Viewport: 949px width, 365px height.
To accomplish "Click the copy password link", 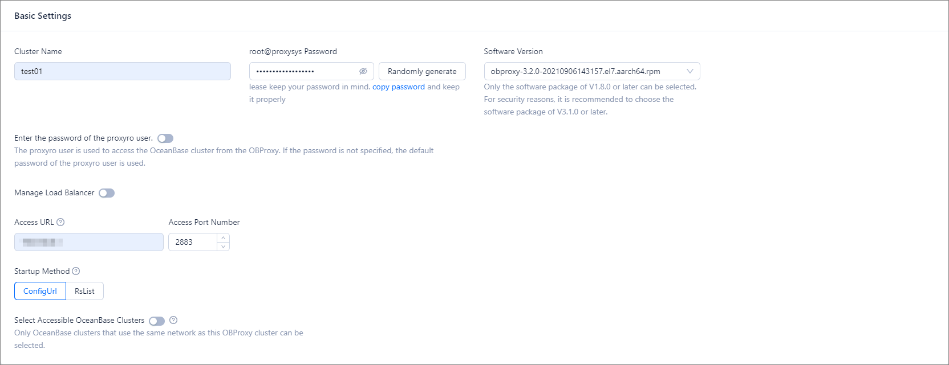I will [399, 87].
